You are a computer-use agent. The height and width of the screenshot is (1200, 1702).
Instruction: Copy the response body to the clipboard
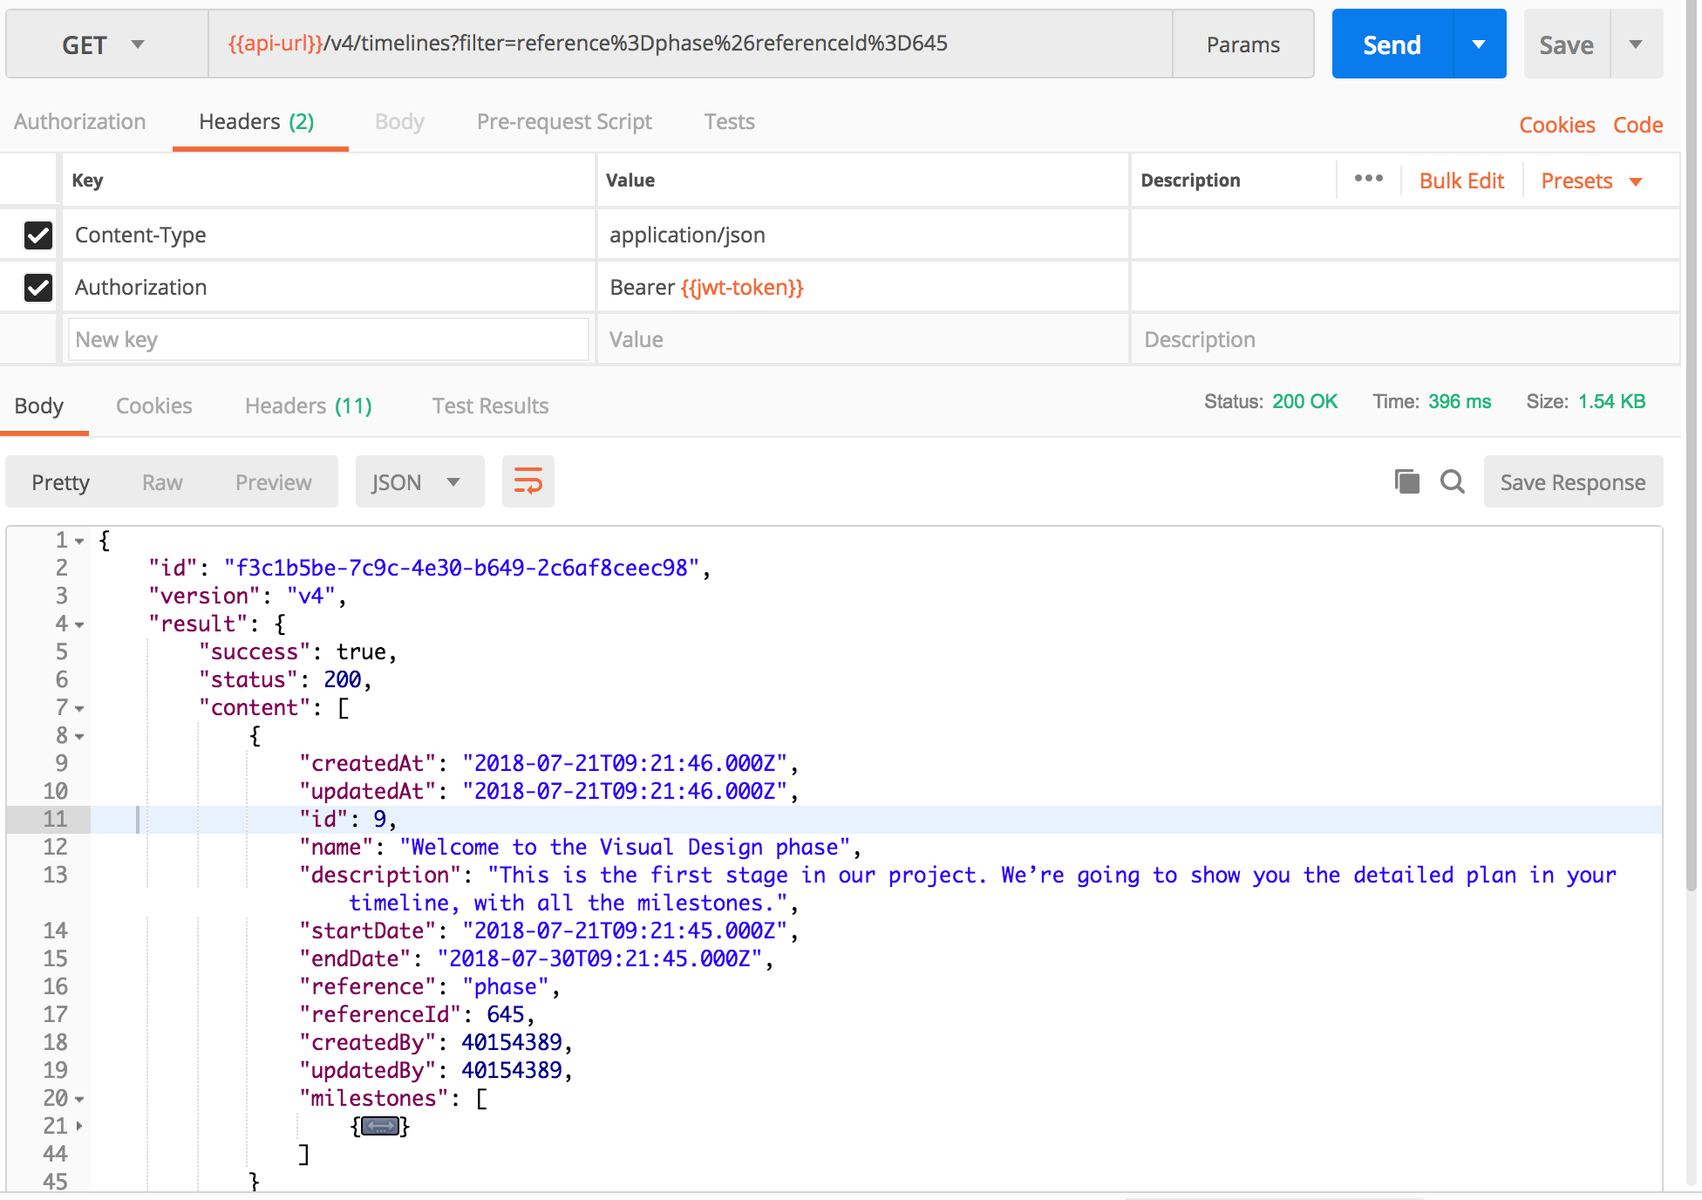pyautogui.click(x=1406, y=481)
